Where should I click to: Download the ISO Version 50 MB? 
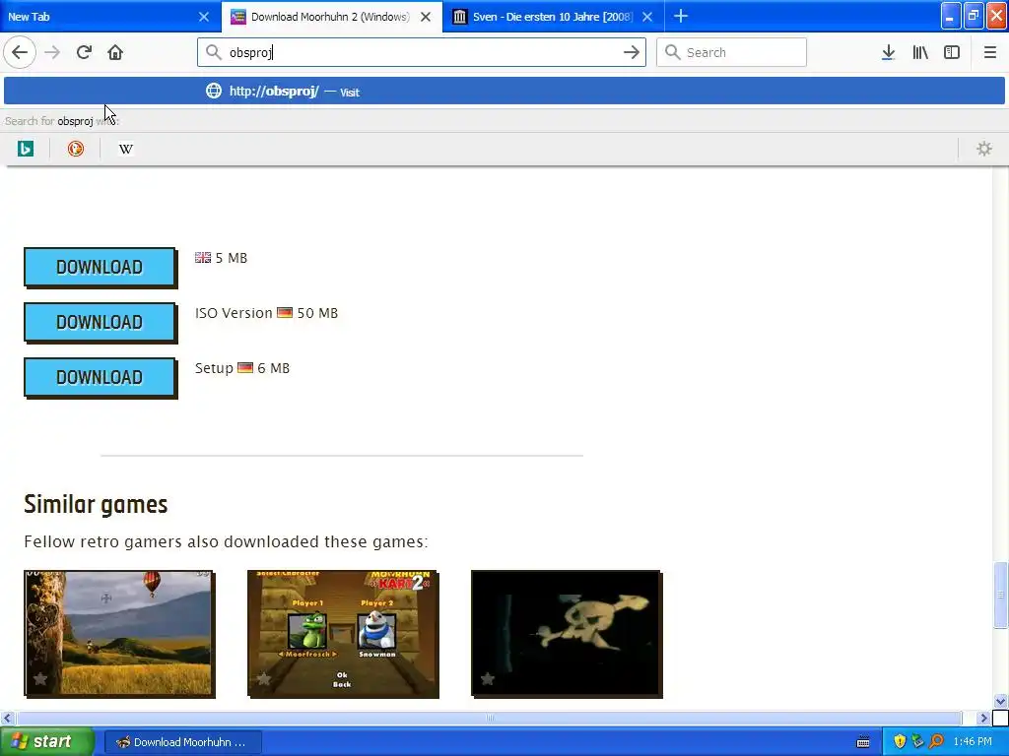pyautogui.click(x=100, y=322)
